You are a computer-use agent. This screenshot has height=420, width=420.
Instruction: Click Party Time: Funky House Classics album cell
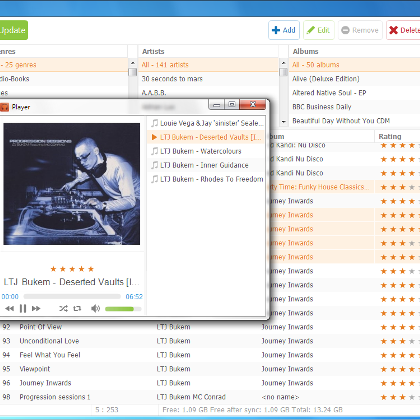[x=321, y=187]
